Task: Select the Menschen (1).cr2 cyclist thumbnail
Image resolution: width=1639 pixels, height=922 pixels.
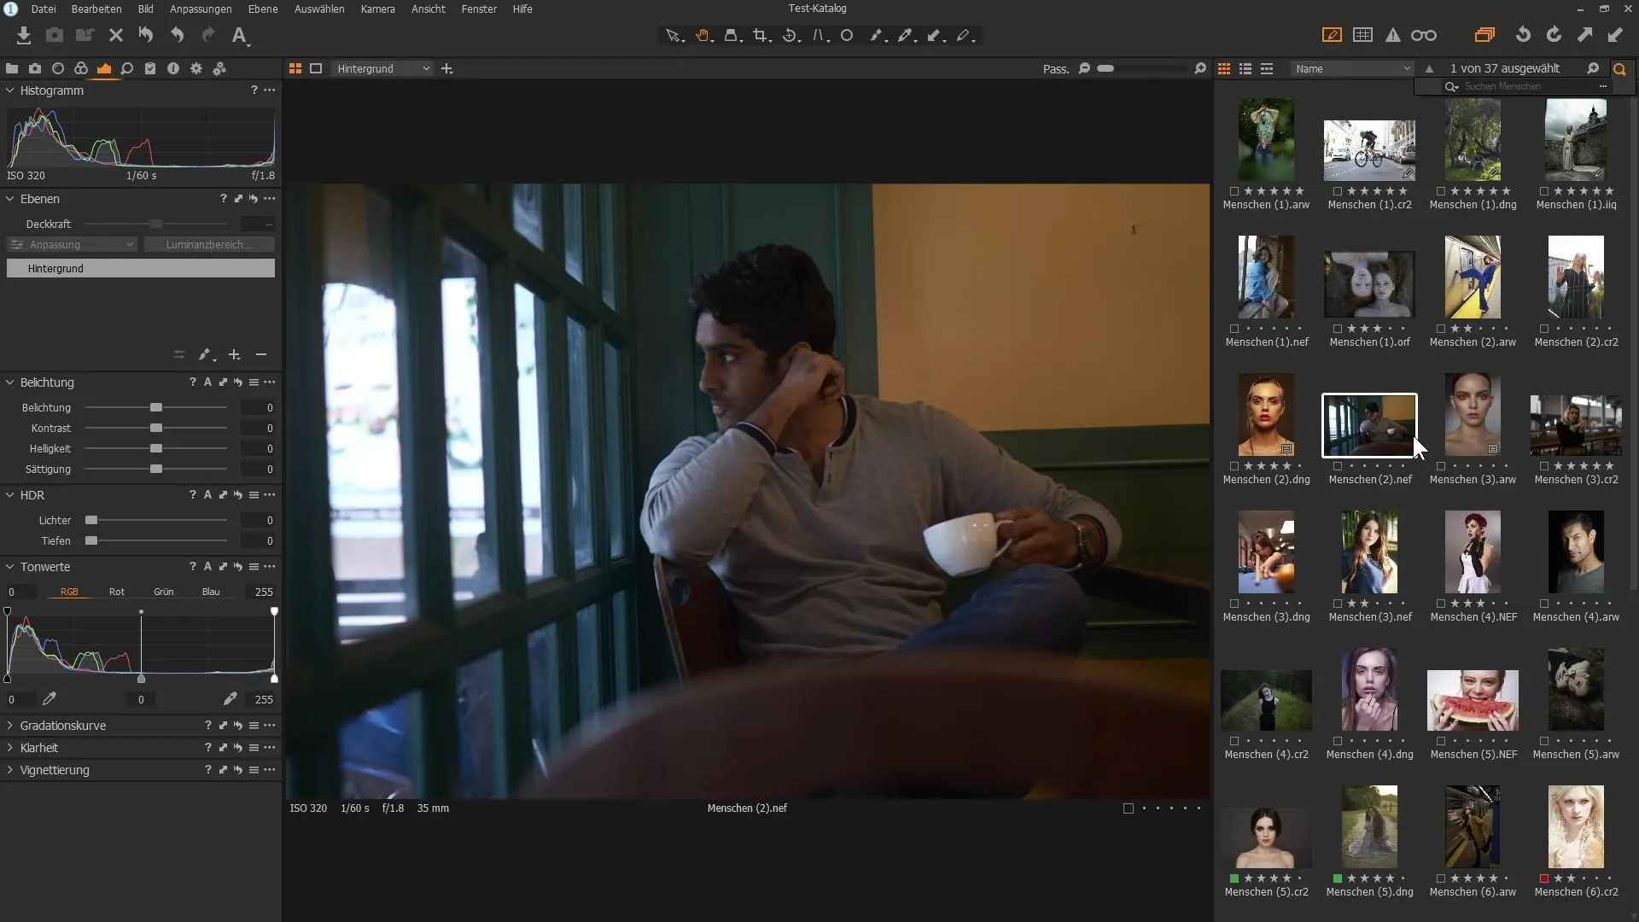Action: pyautogui.click(x=1369, y=150)
